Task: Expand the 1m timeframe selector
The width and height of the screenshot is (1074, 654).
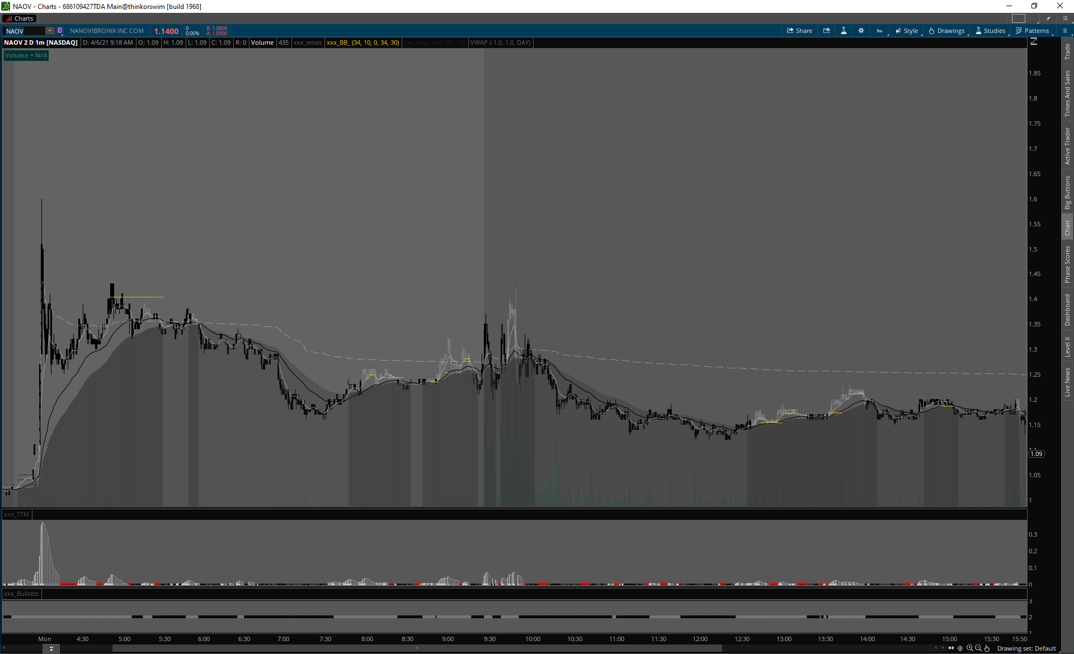Action: point(880,31)
